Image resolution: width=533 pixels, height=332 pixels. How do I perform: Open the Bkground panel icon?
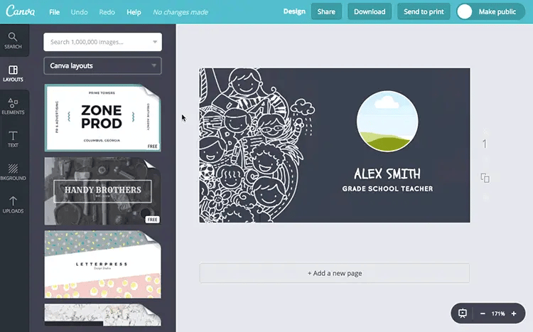click(13, 168)
